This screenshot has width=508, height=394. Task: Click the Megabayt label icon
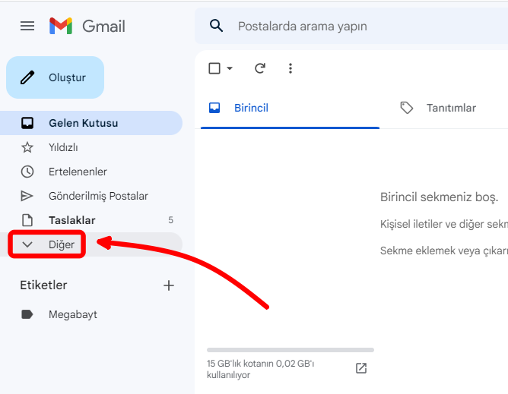pos(27,314)
